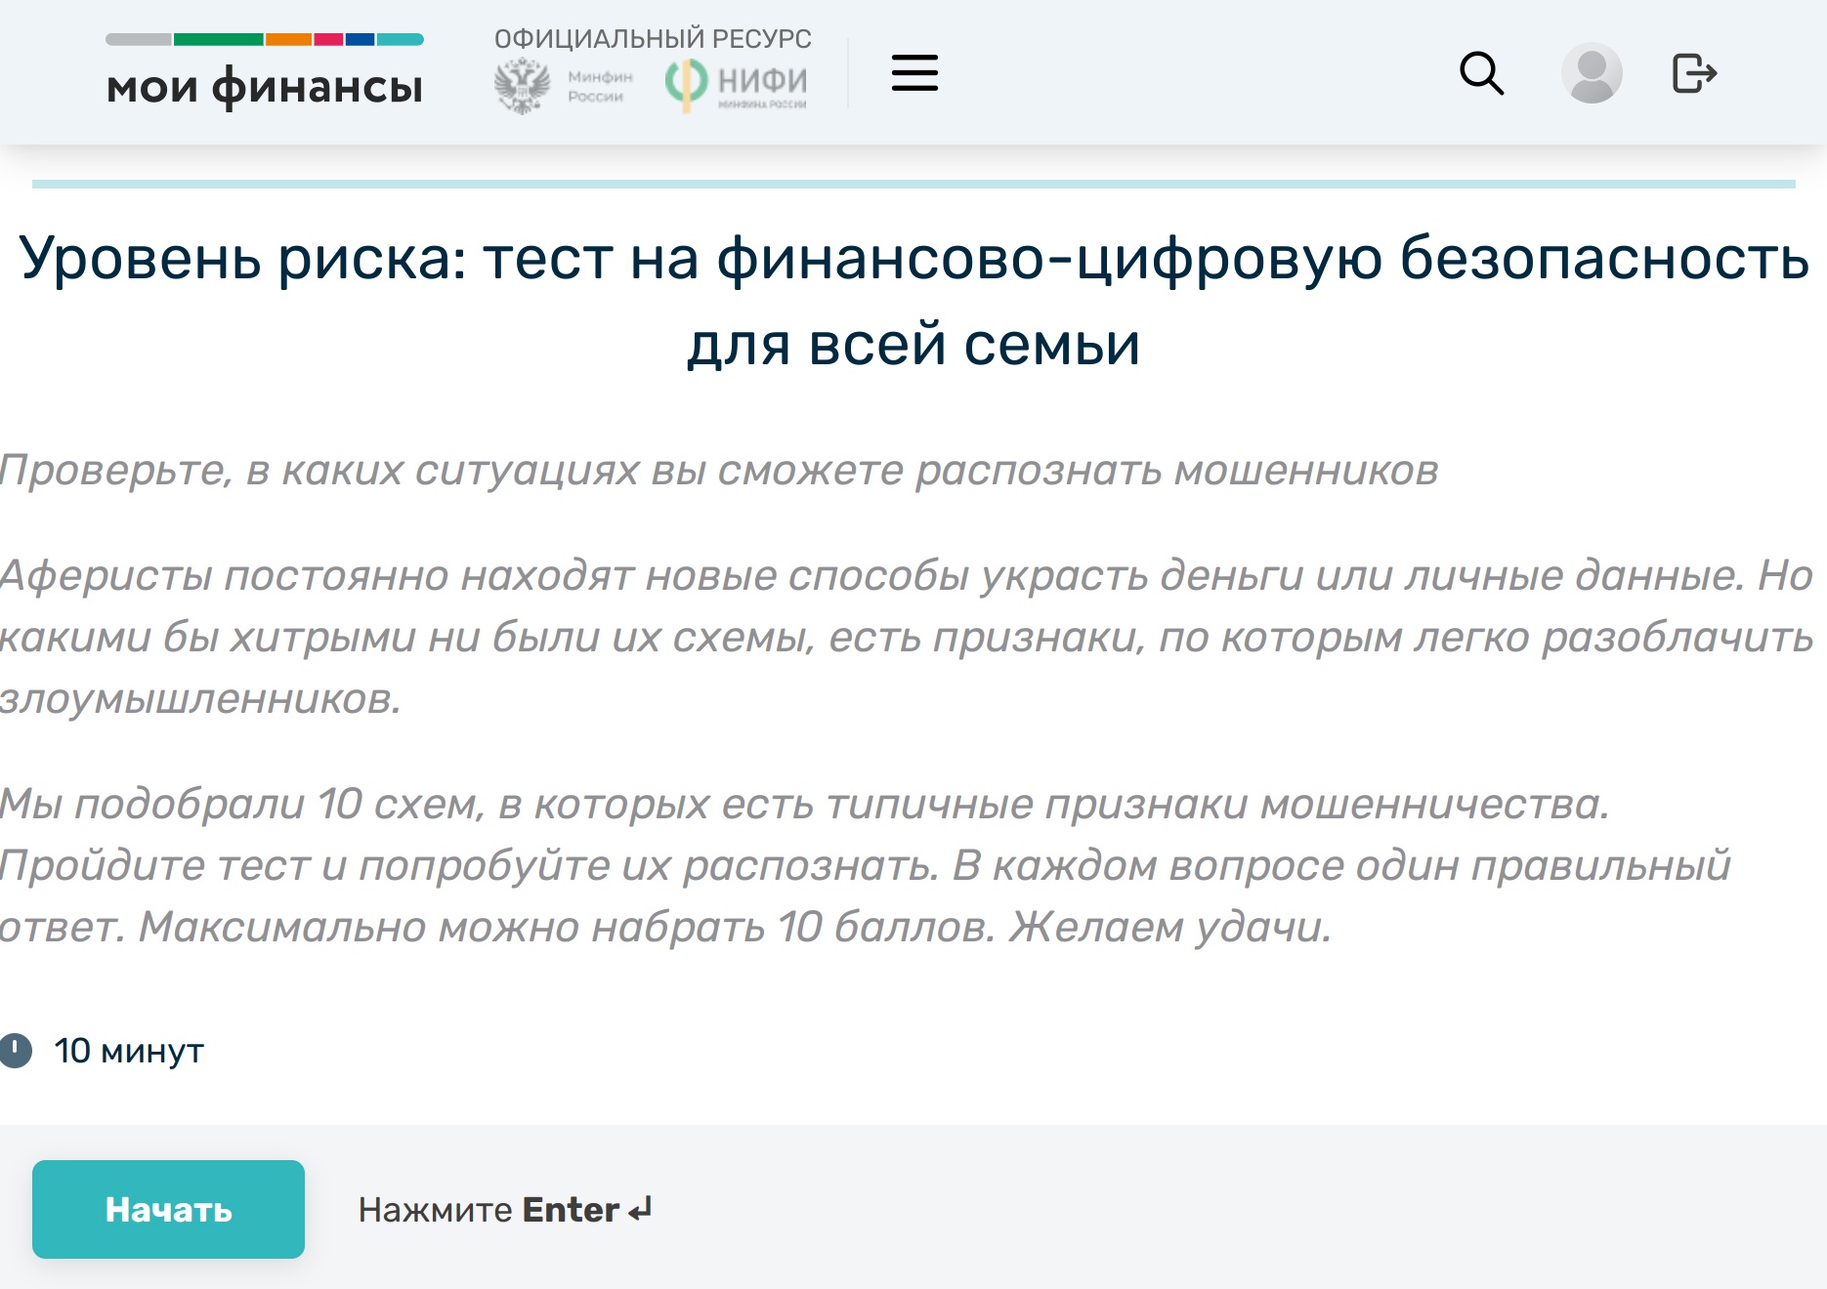Screen dimensions: 1827x1289
Task: Click the green НИФИ emblem icon
Action: (x=686, y=84)
